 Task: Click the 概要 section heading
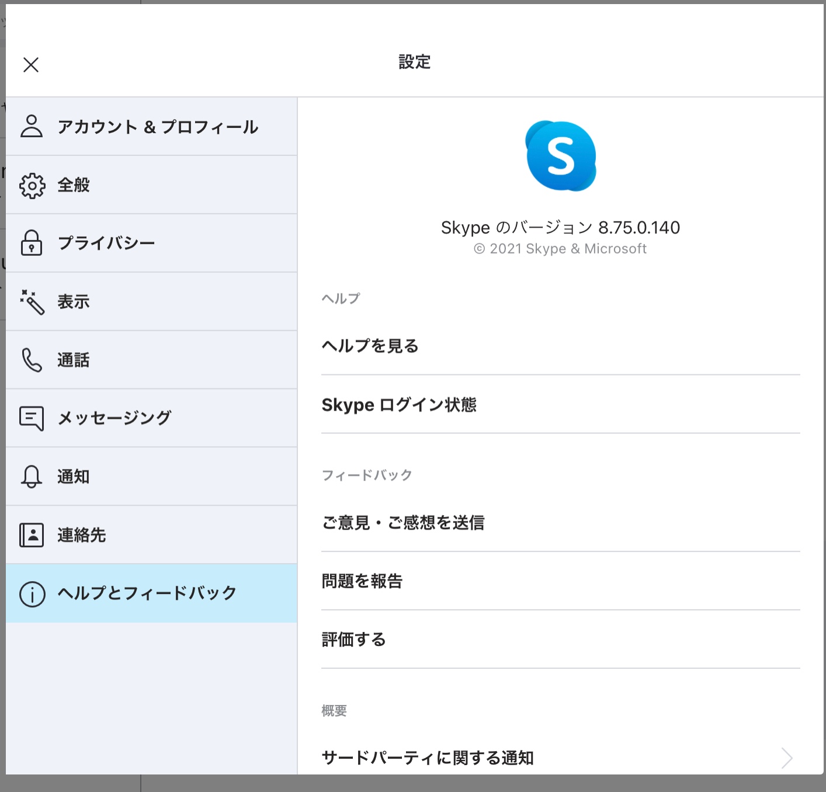click(334, 711)
